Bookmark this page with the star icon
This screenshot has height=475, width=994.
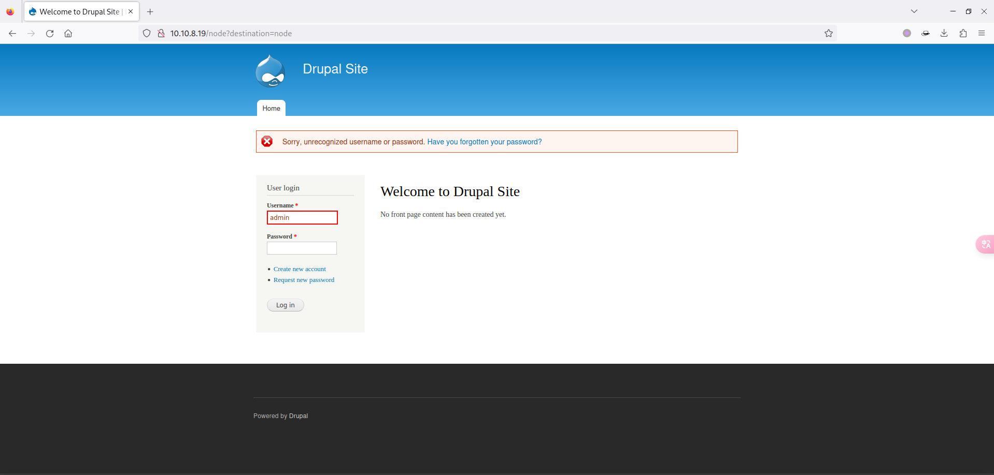[x=829, y=33]
